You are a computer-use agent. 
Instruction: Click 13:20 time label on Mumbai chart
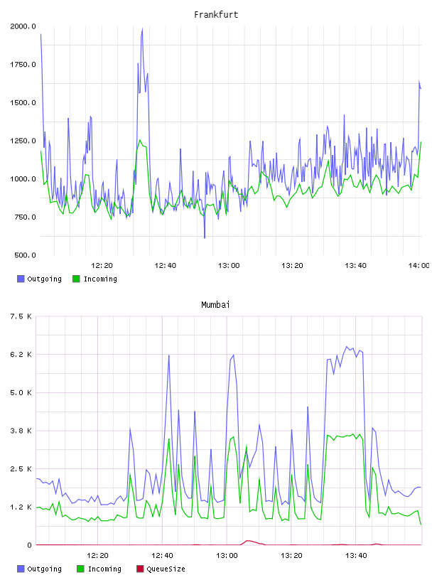point(291,556)
